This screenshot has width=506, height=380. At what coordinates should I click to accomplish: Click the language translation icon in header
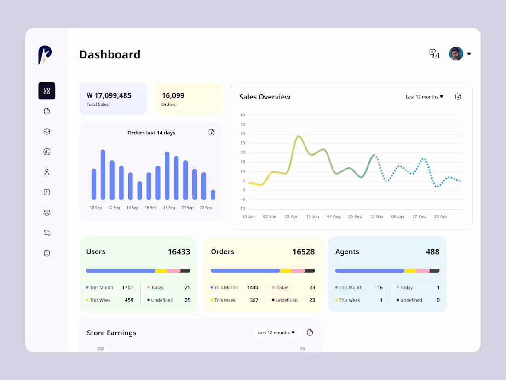coord(434,53)
